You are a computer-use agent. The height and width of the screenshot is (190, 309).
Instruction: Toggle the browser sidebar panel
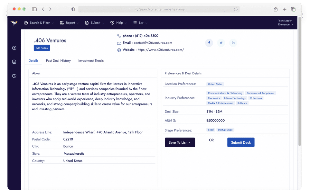[34, 9]
